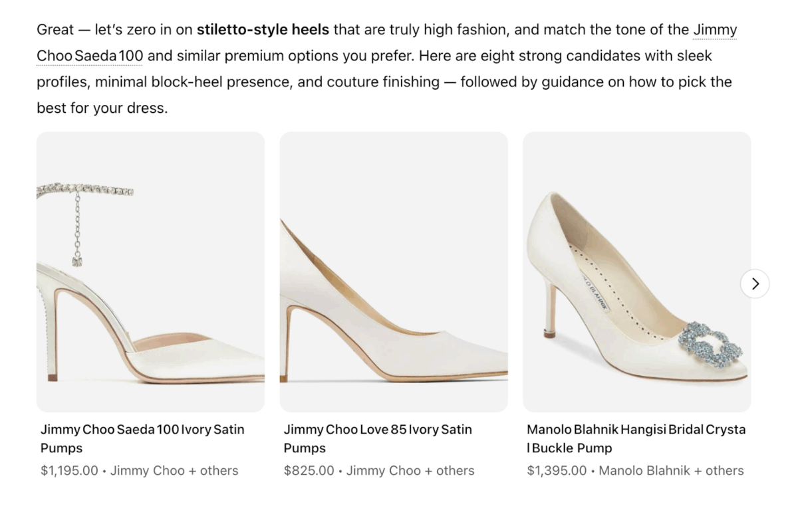Click the crystal ankle strap on the Saeda shoe

point(86,191)
